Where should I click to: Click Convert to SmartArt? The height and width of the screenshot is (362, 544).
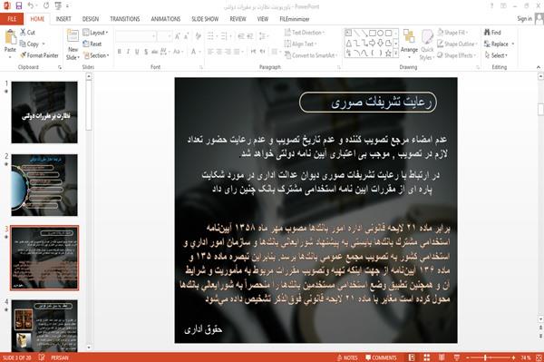tap(310, 55)
